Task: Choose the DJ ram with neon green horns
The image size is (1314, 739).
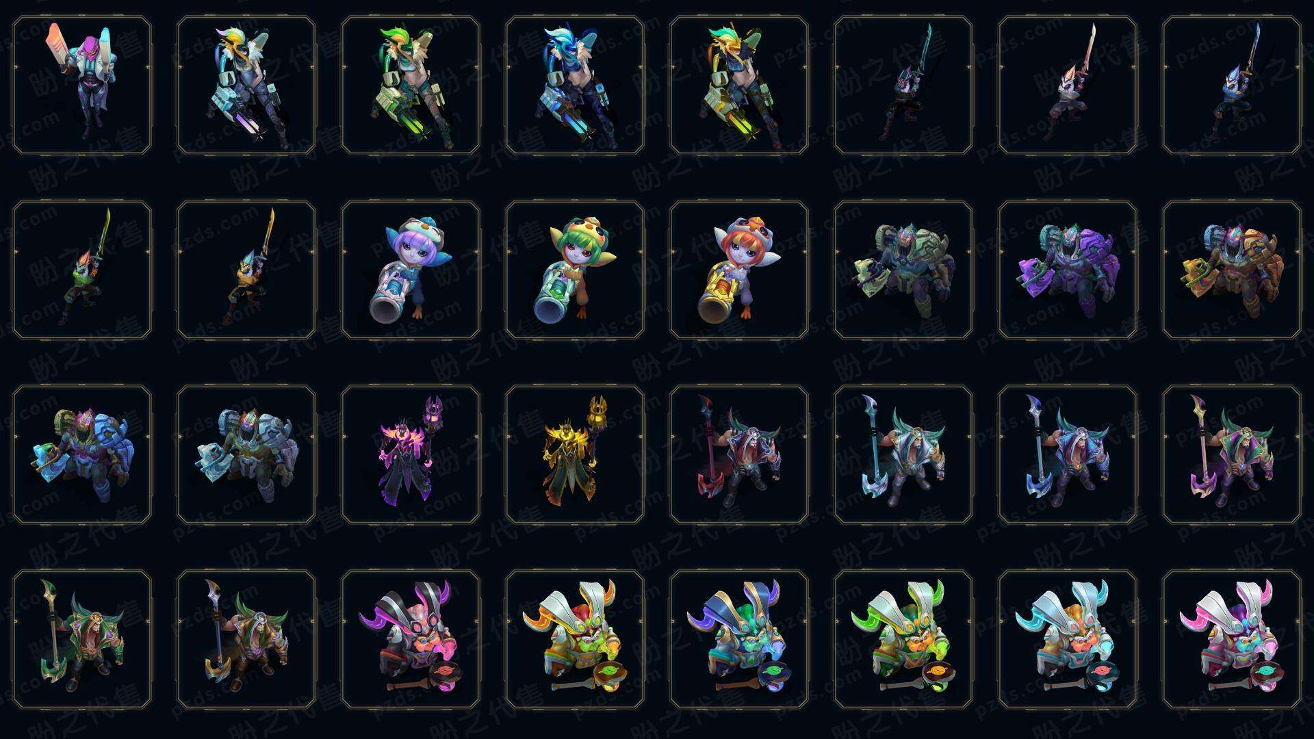Action: point(903,639)
